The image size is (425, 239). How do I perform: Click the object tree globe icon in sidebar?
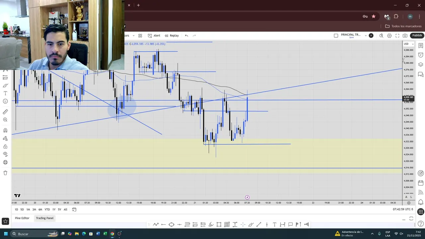(x=5, y=162)
